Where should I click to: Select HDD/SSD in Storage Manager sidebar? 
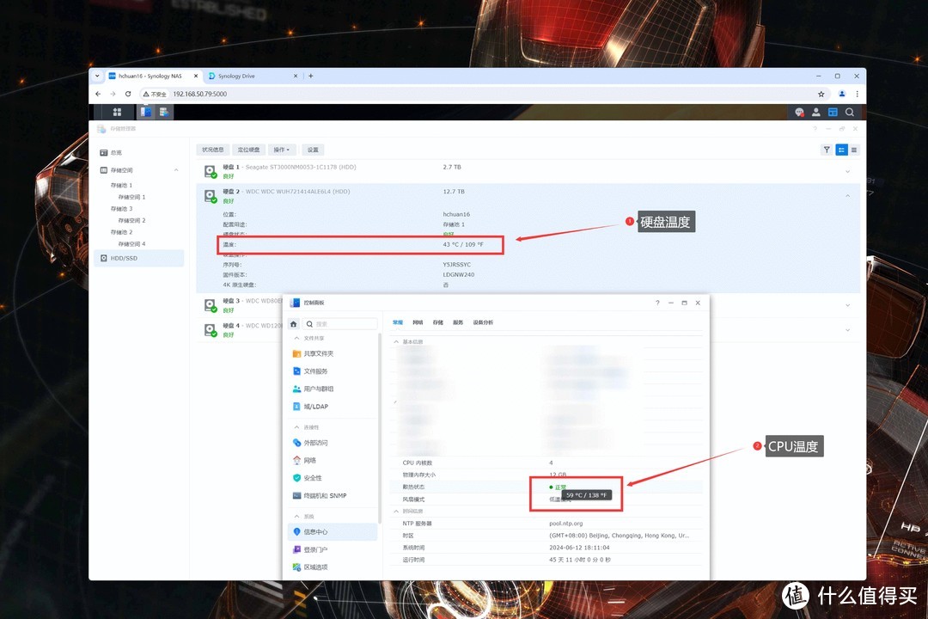tap(139, 258)
